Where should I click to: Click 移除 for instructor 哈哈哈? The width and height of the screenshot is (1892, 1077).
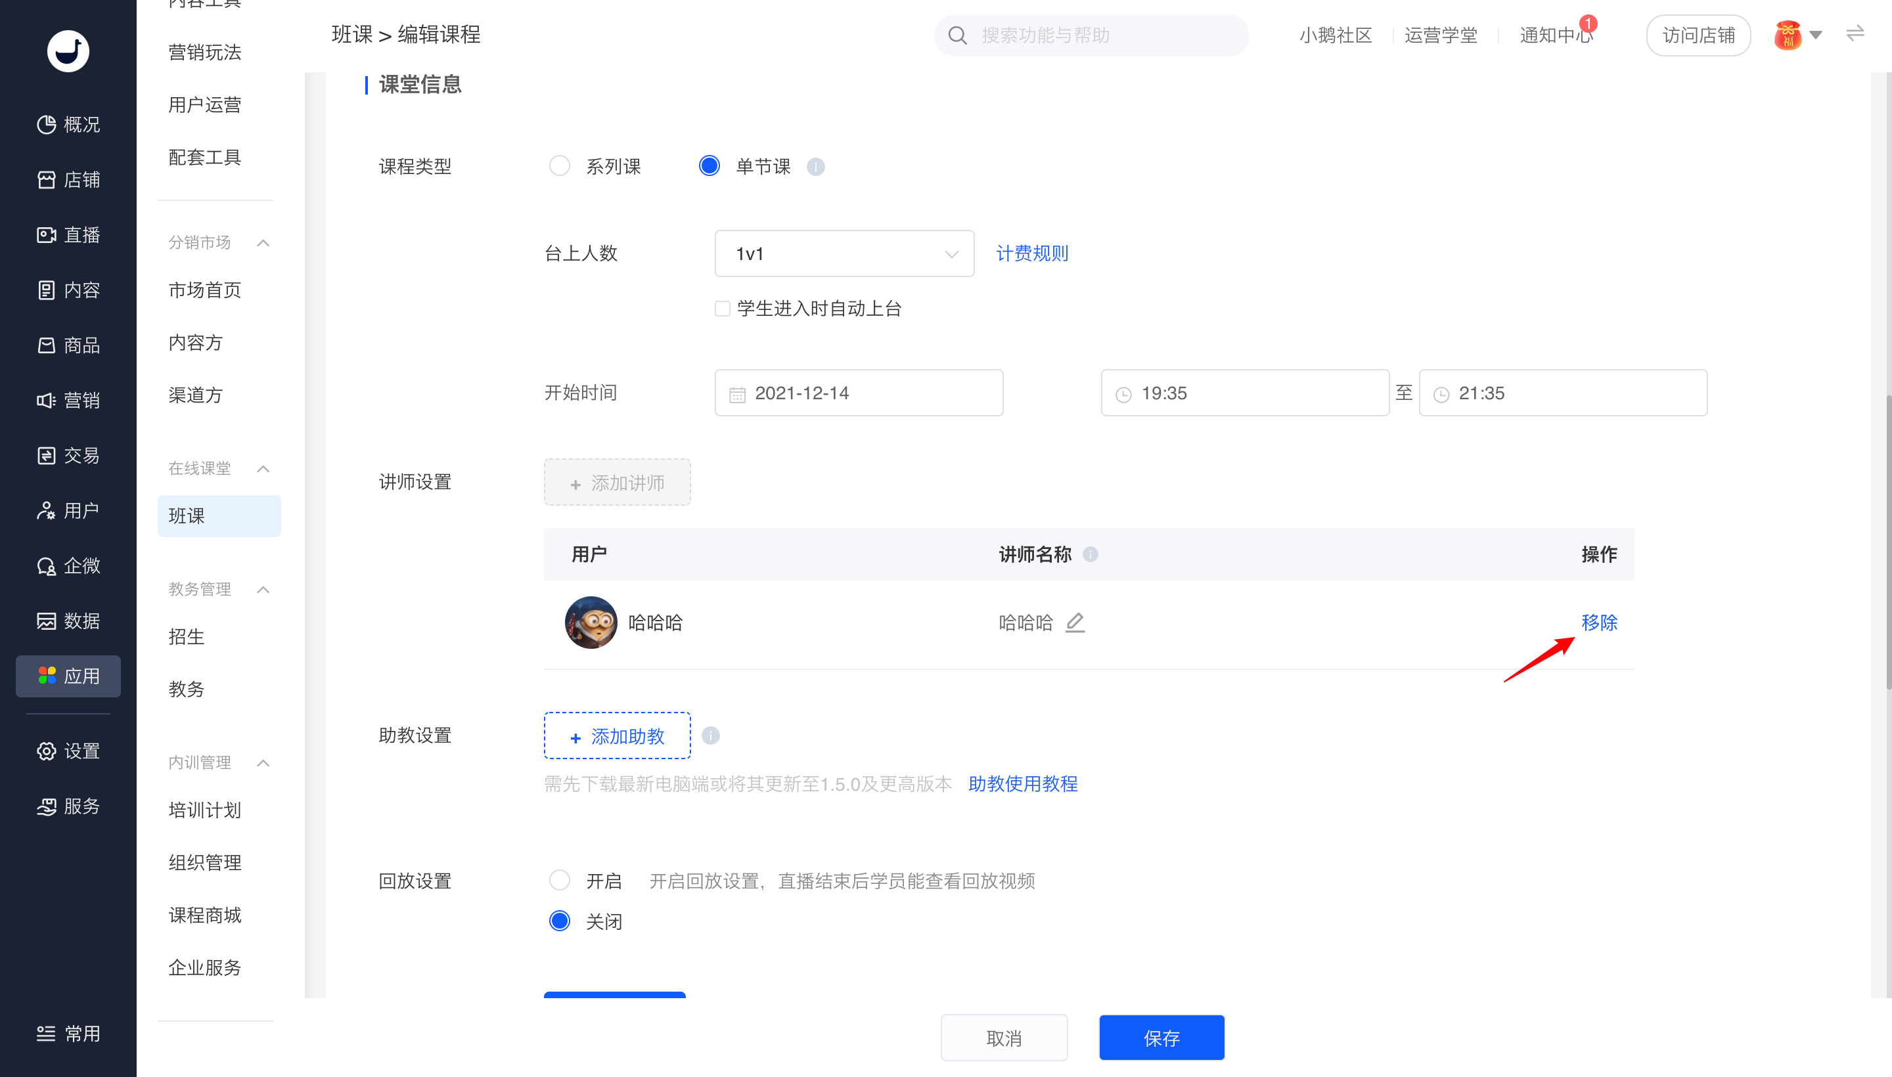click(x=1599, y=622)
